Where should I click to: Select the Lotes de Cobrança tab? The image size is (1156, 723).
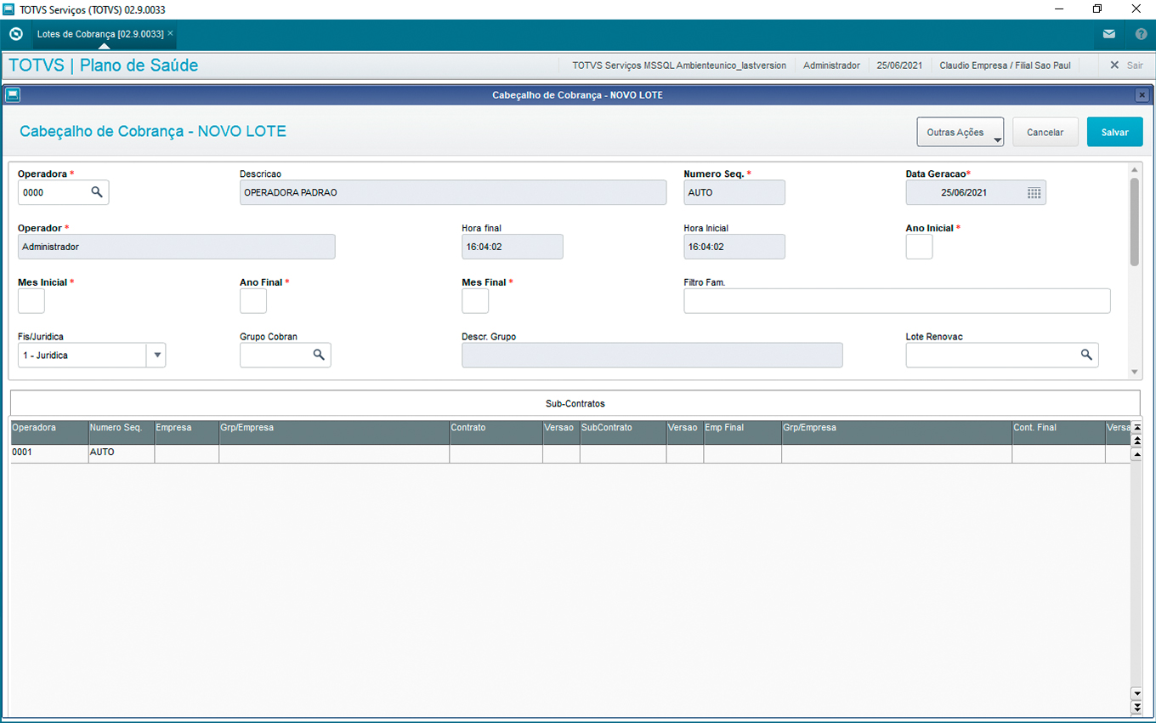(99, 34)
